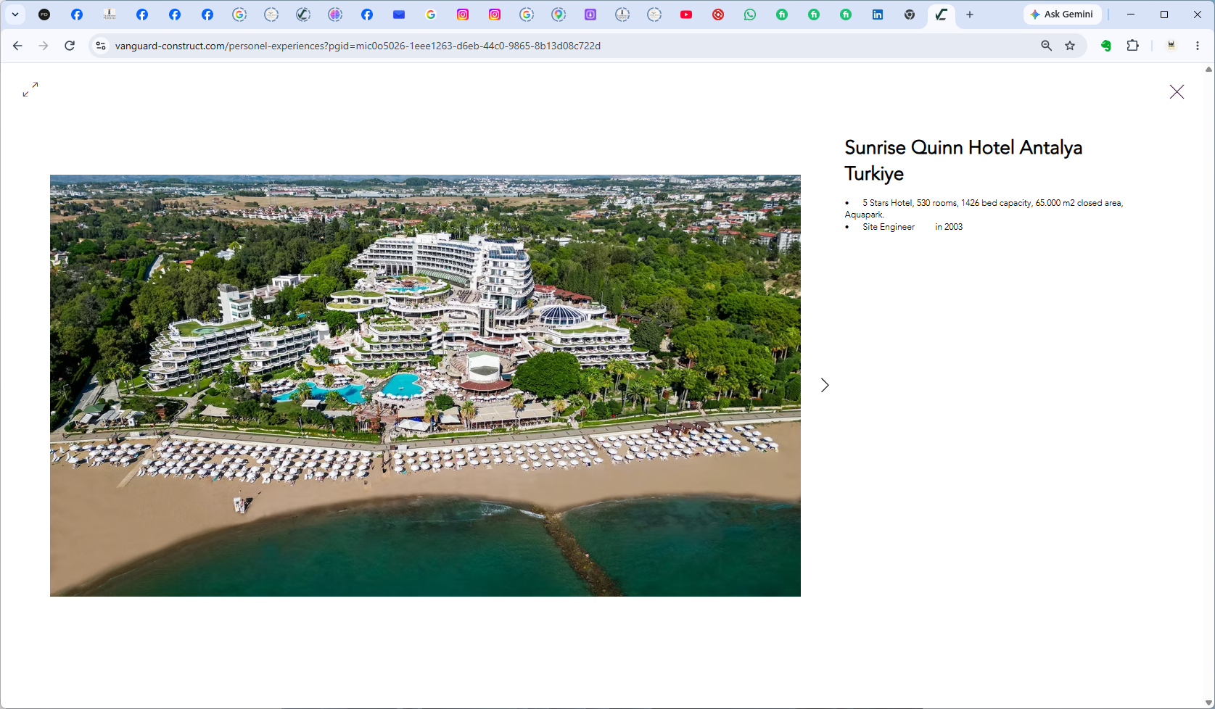Open the green checkmark V favicon tab

(x=303, y=14)
